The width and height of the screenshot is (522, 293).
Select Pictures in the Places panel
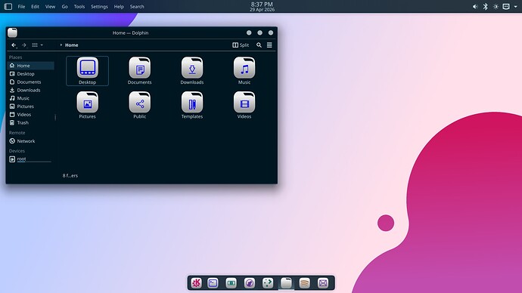pyautogui.click(x=30, y=106)
